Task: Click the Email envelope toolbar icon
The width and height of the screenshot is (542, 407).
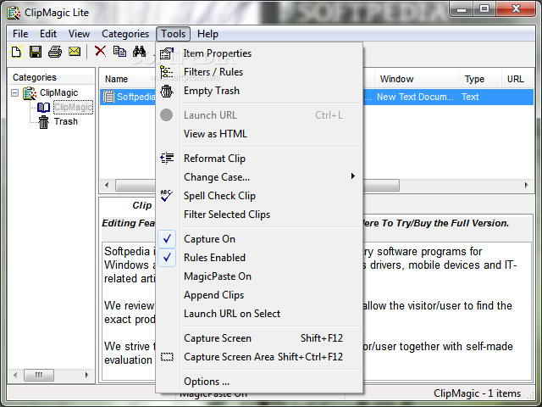Action: point(75,52)
